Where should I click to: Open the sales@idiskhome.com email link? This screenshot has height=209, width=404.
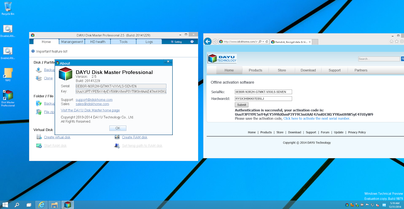pos(92,104)
